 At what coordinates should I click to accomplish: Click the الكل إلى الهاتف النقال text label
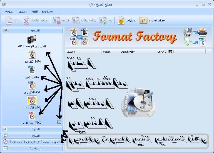[x=32, y=46]
